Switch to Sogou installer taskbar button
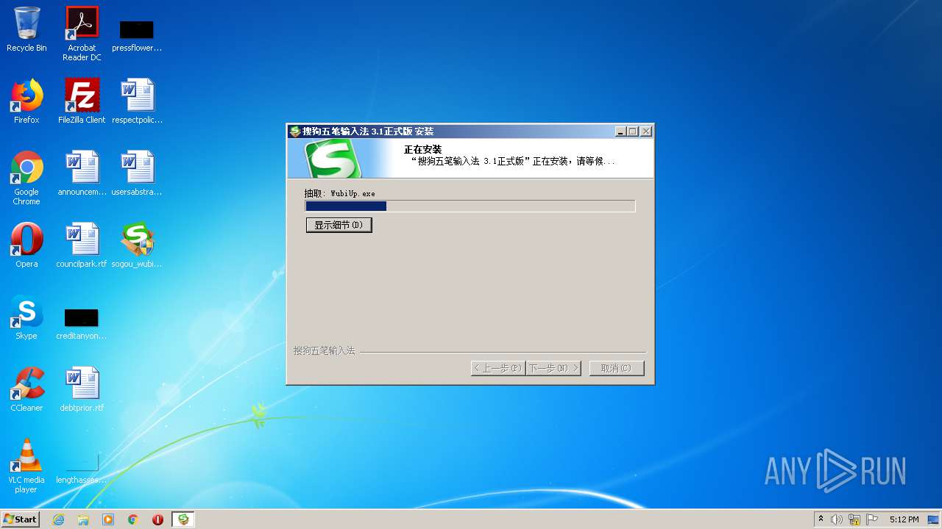The image size is (942, 529). click(183, 519)
